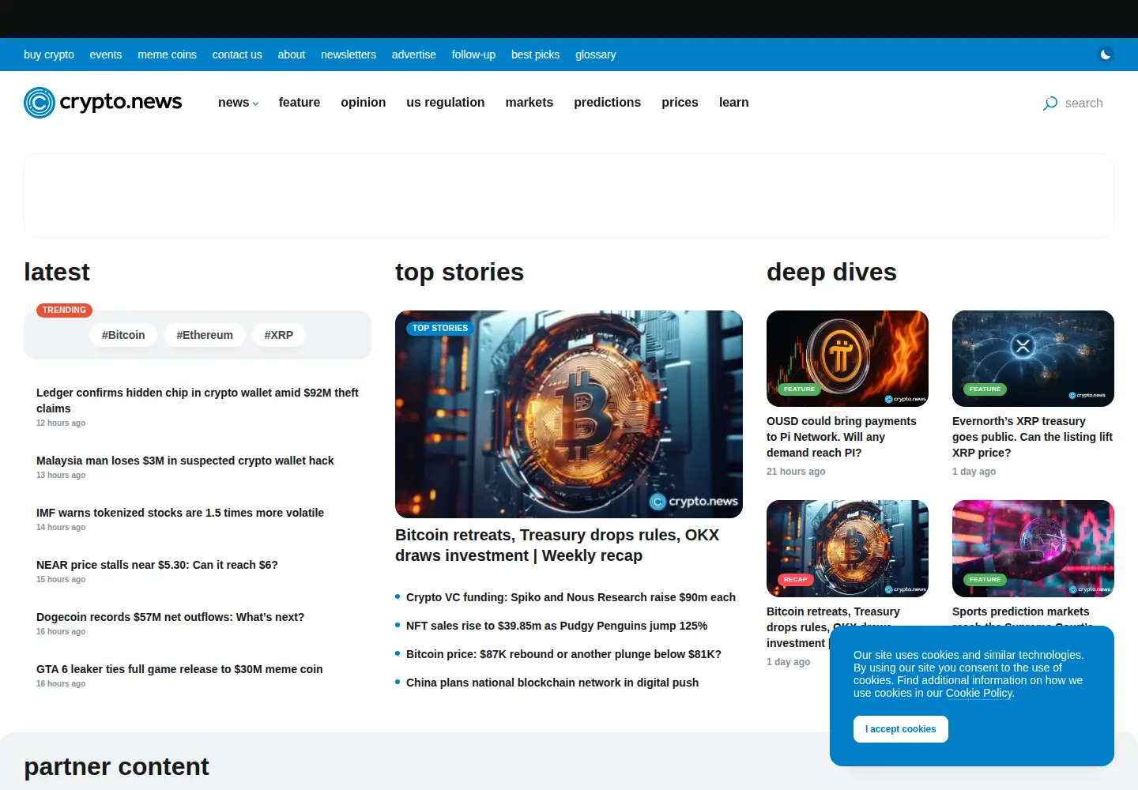Screen dimensions: 1138x790
Task: Click the buy crypto link
Action: [x=49, y=55]
